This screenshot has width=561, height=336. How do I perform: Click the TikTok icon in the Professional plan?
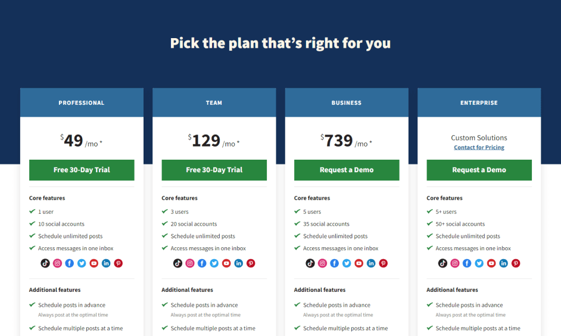pyautogui.click(x=45, y=263)
